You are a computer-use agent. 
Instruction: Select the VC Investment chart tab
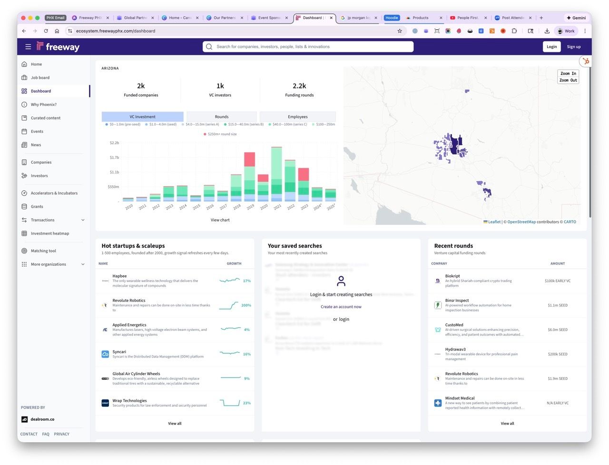[143, 116]
